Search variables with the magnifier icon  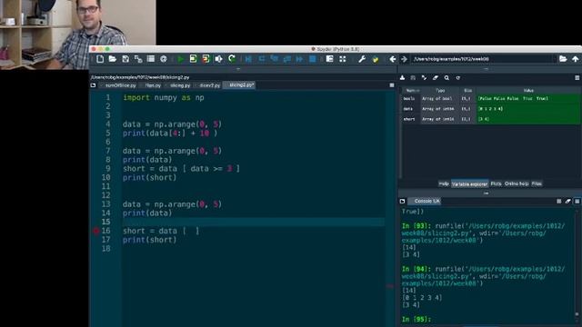[x=447, y=78]
